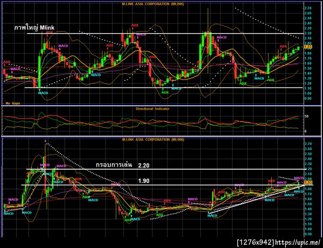Click the 'ภาพใหญ่ Mlink' annotation text
323x248 pixels.
(34, 27)
